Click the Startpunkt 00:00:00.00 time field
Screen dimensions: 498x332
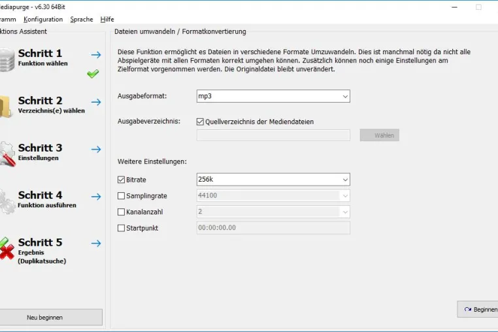tap(273, 228)
